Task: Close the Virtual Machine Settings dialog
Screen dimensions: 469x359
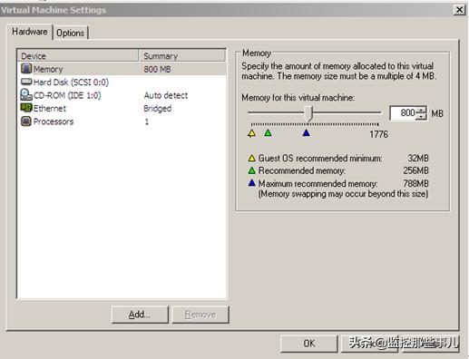Action: pyautogui.click(x=459, y=10)
